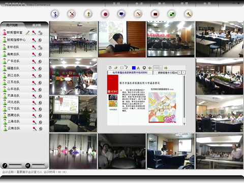This screenshot has width=244, height=183.
Task: Click the wrench settings icon in top toolbar
Action: 188,14
